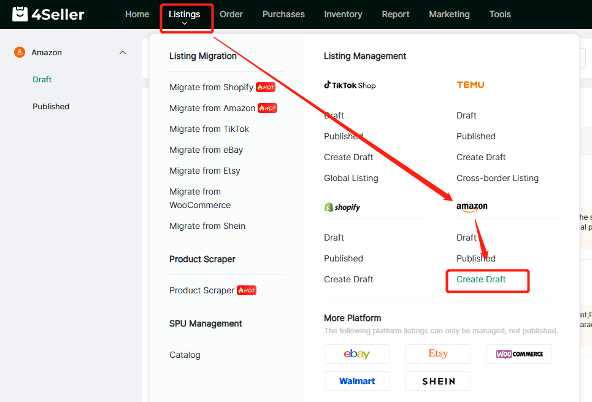The image size is (592, 402).
Task: Click Amazon Create Draft
Action: (x=481, y=279)
